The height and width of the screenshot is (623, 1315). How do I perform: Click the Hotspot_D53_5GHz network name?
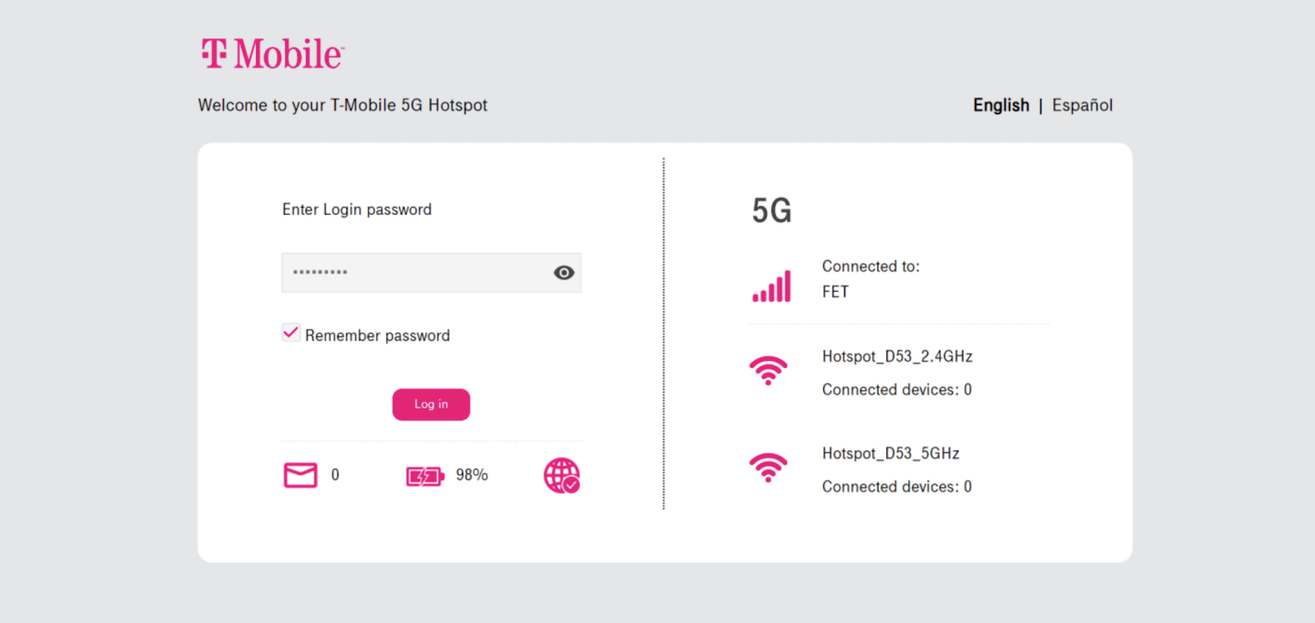(x=891, y=454)
